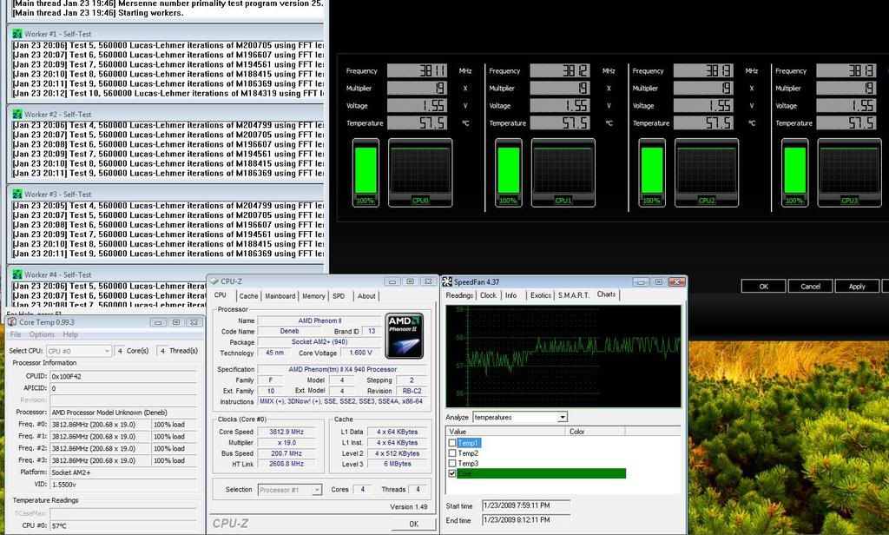This screenshot has height=535, width=889.
Task: Click the Prime95 icon beside Worker #3 Self-Test
Action: [17, 194]
